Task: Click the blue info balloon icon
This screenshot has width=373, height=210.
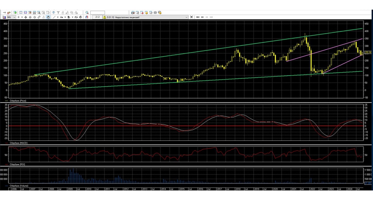Action: click(53, 12)
